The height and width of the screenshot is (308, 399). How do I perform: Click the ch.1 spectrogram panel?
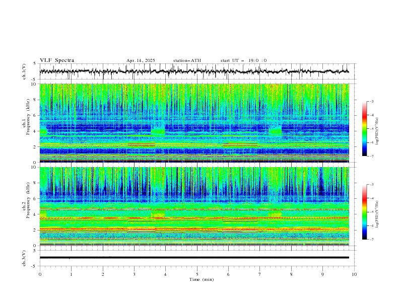(x=194, y=123)
